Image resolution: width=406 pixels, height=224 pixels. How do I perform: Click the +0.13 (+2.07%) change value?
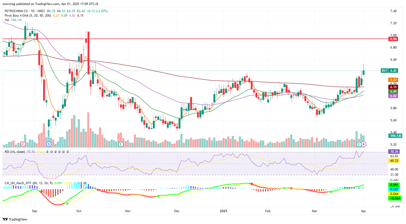point(97,11)
